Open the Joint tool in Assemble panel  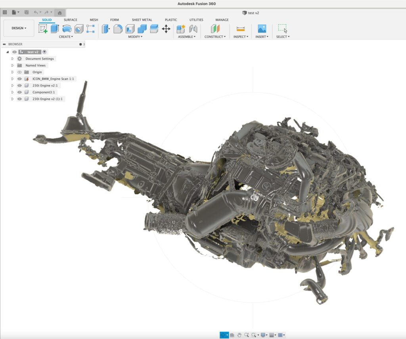[193, 28]
